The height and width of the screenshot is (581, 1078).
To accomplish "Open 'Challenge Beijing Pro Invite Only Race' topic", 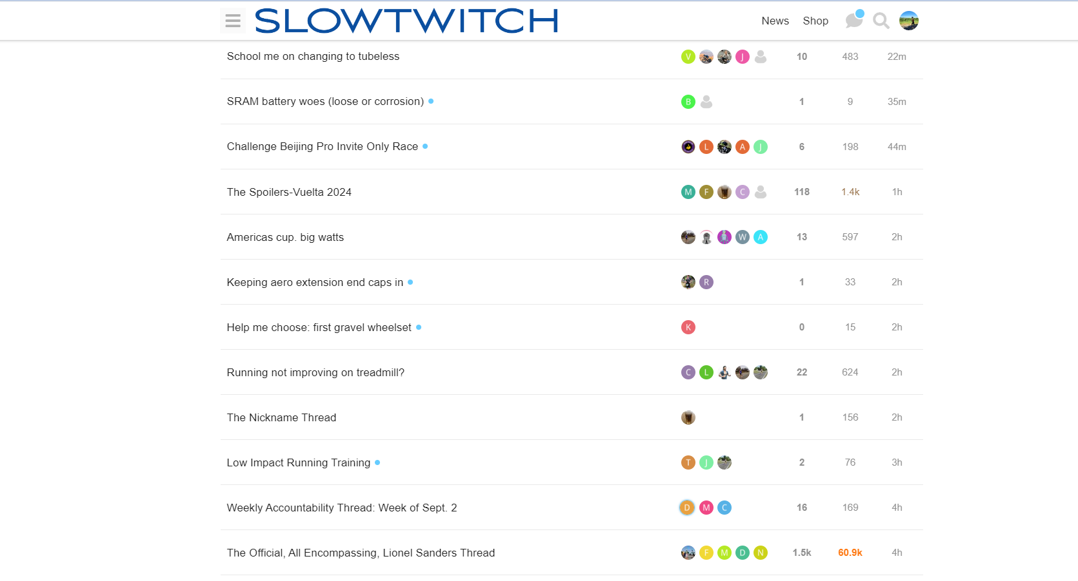I will [x=322, y=147].
